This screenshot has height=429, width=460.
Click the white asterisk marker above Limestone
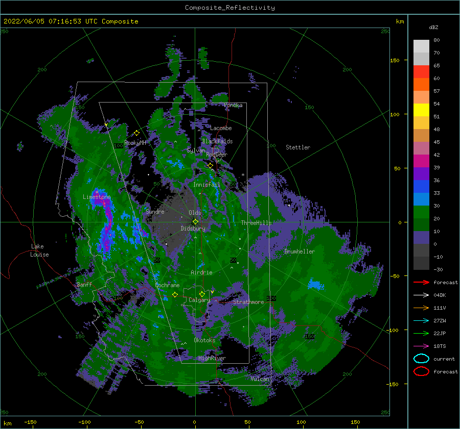click(97, 192)
